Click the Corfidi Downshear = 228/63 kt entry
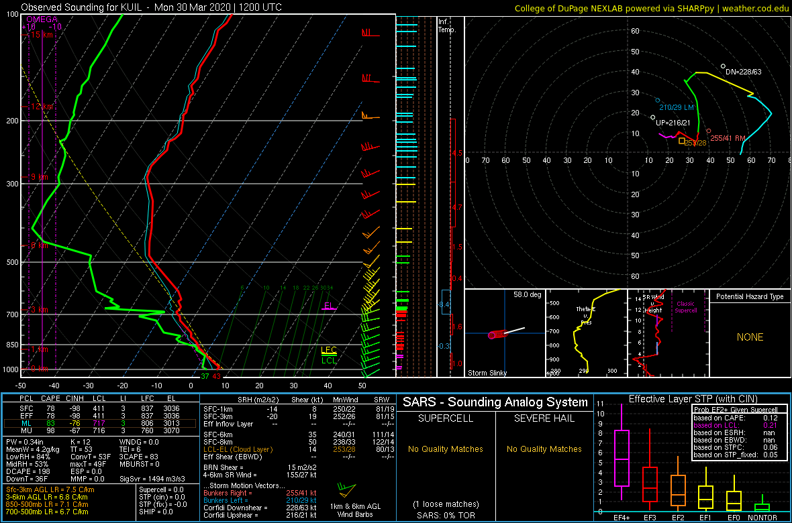 click(x=259, y=507)
